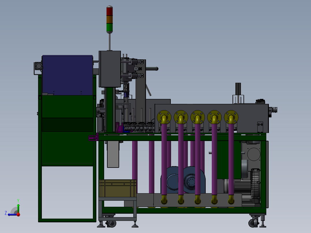This screenshot has height=233, width=311.
Task: Click the red X axis ball of the triad
Action: point(18,214)
